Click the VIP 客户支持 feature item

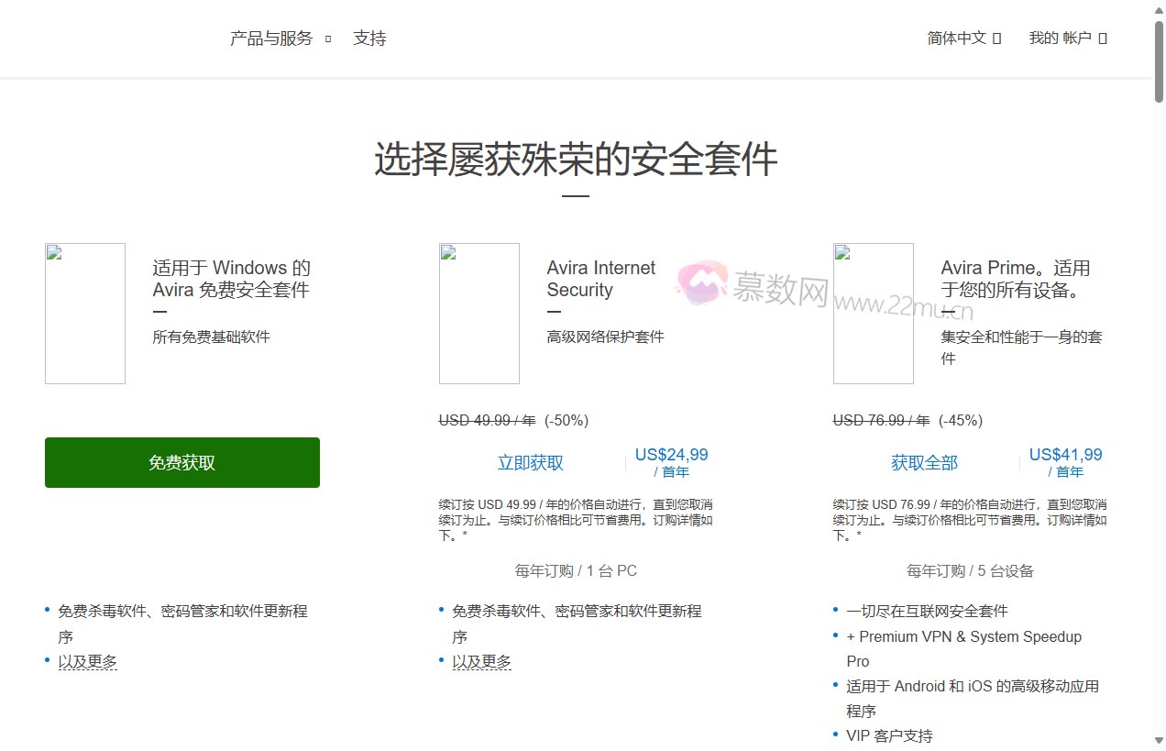[x=890, y=735]
